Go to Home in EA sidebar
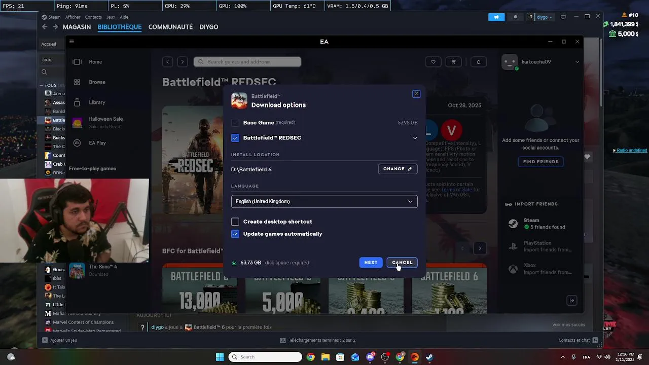This screenshot has height=365, width=649. pyautogui.click(x=95, y=62)
